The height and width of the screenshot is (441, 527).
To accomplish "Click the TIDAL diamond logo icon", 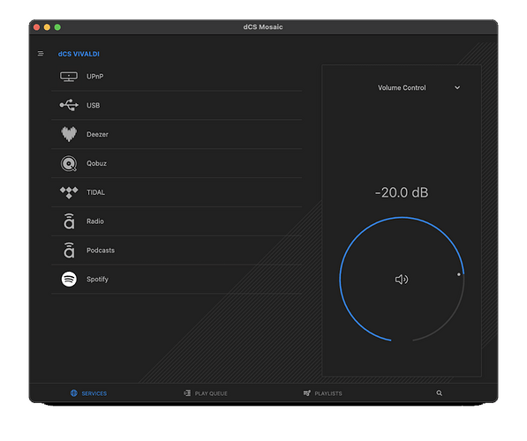I will (x=69, y=193).
